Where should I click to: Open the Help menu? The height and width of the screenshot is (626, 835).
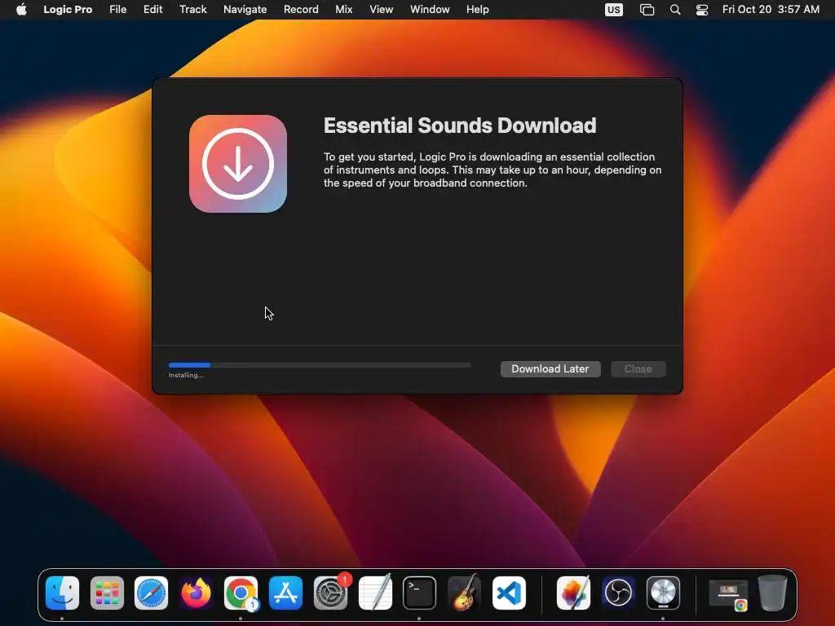pyautogui.click(x=477, y=10)
